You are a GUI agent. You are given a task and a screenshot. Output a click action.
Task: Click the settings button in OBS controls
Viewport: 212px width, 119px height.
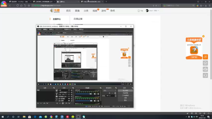tap(125, 98)
